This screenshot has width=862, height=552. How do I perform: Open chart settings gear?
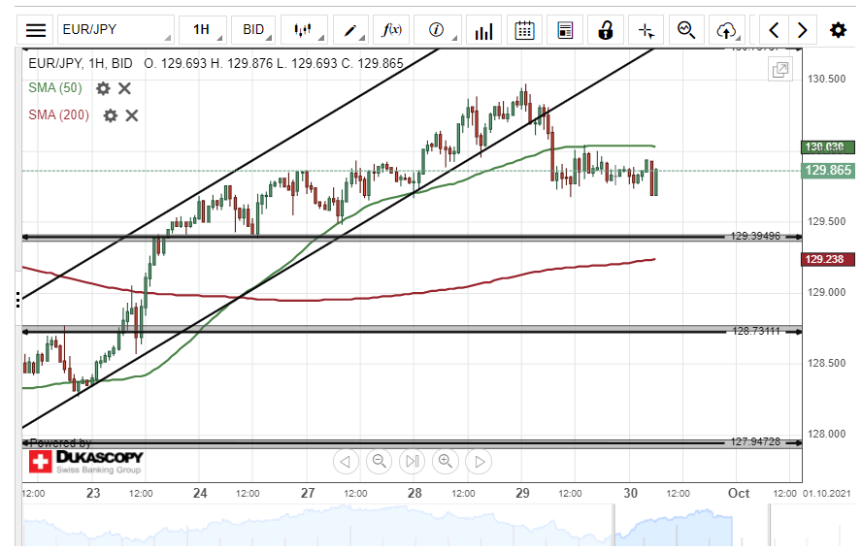[x=838, y=30]
